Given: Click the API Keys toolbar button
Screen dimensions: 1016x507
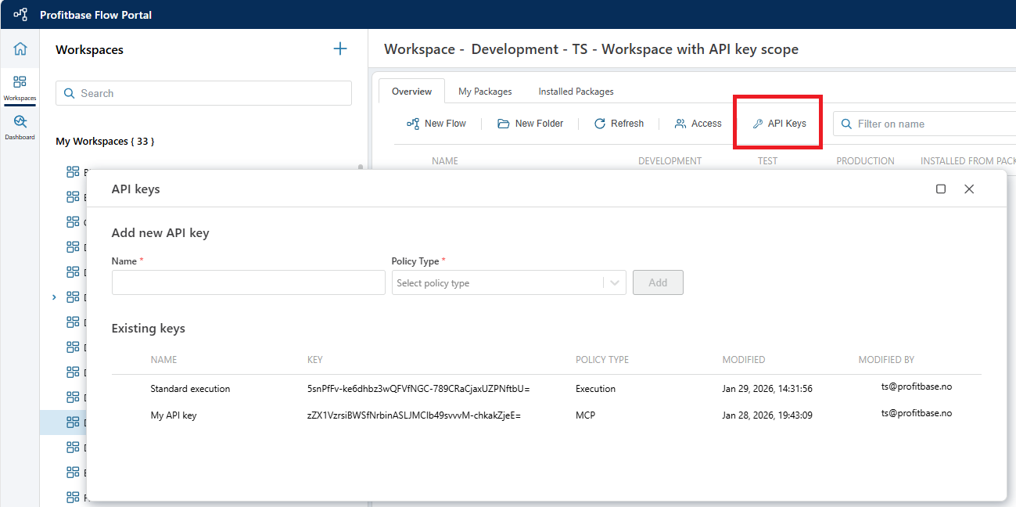Looking at the screenshot, I should click(x=779, y=124).
